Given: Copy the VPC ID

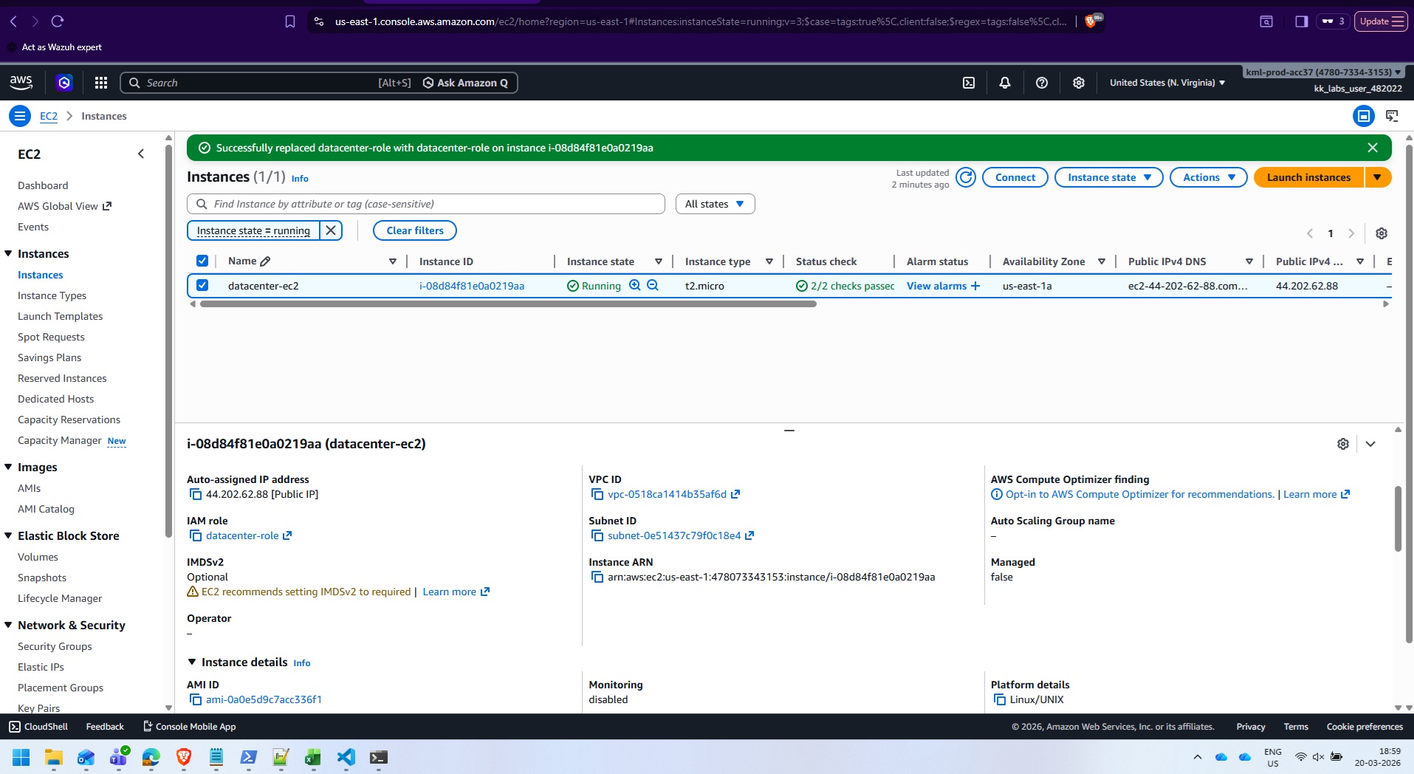Looking at the screenshot, I should pyautogui.click(x=598, y=495).
